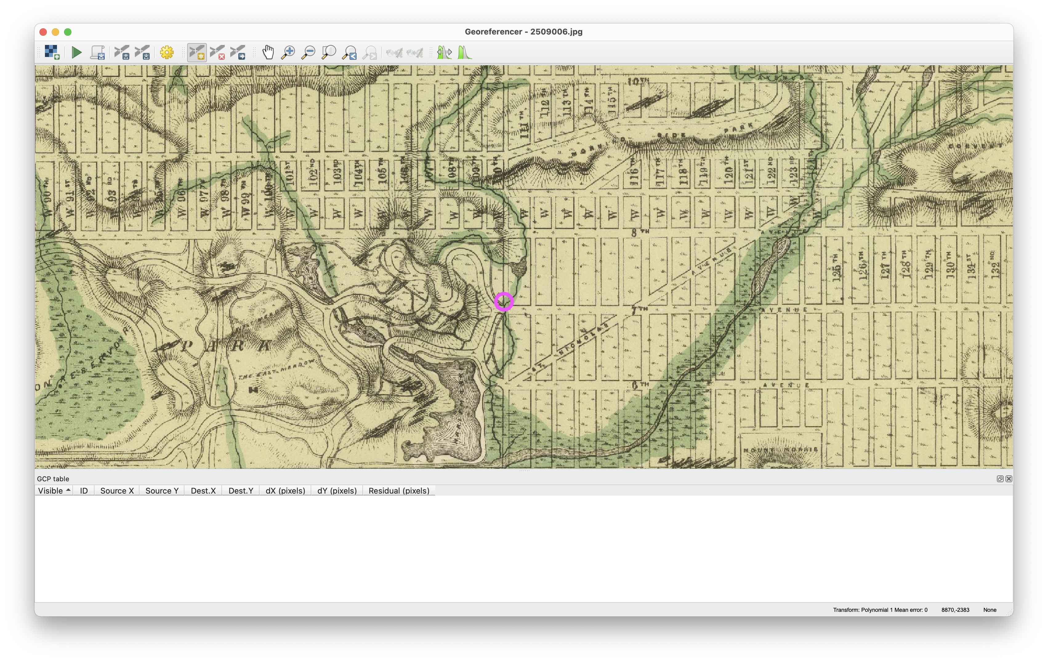Select the Delete Point tool
The height and width of the screenshot is (662, 1048).
coord(217,53)
